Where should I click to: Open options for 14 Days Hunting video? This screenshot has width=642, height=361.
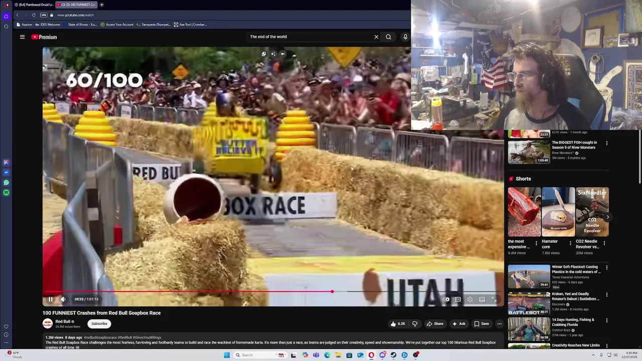[x=607, y=320]
